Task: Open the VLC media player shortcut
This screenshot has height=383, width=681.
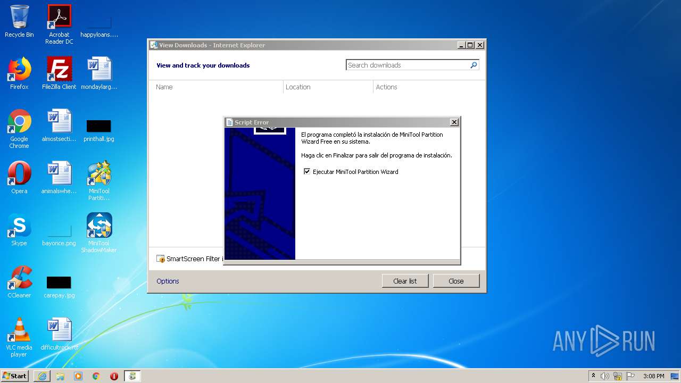Action: [19, 337]
